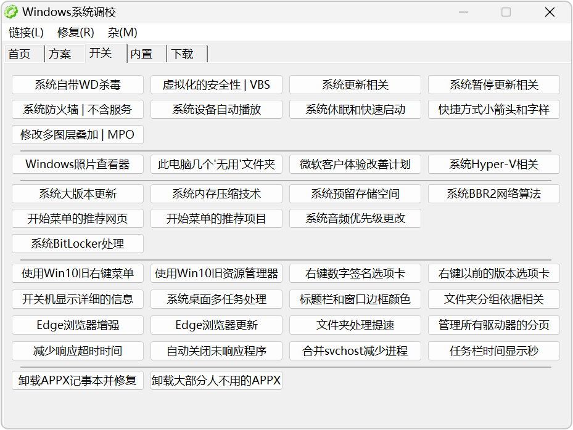Click 系统Hyper-V相关 button
The width and height of the screenshot is (573, 430).
tap(494, 164)
